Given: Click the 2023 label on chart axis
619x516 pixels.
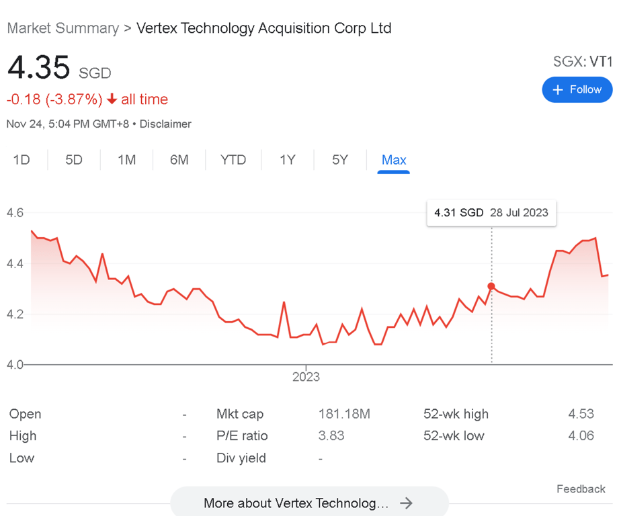Looking at the screenshot, I should [306, 377].
